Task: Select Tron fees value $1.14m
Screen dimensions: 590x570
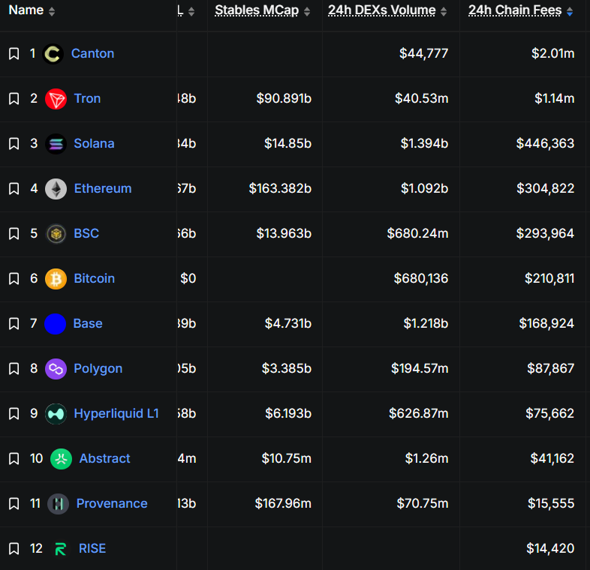Action: (x=554, y=98)
